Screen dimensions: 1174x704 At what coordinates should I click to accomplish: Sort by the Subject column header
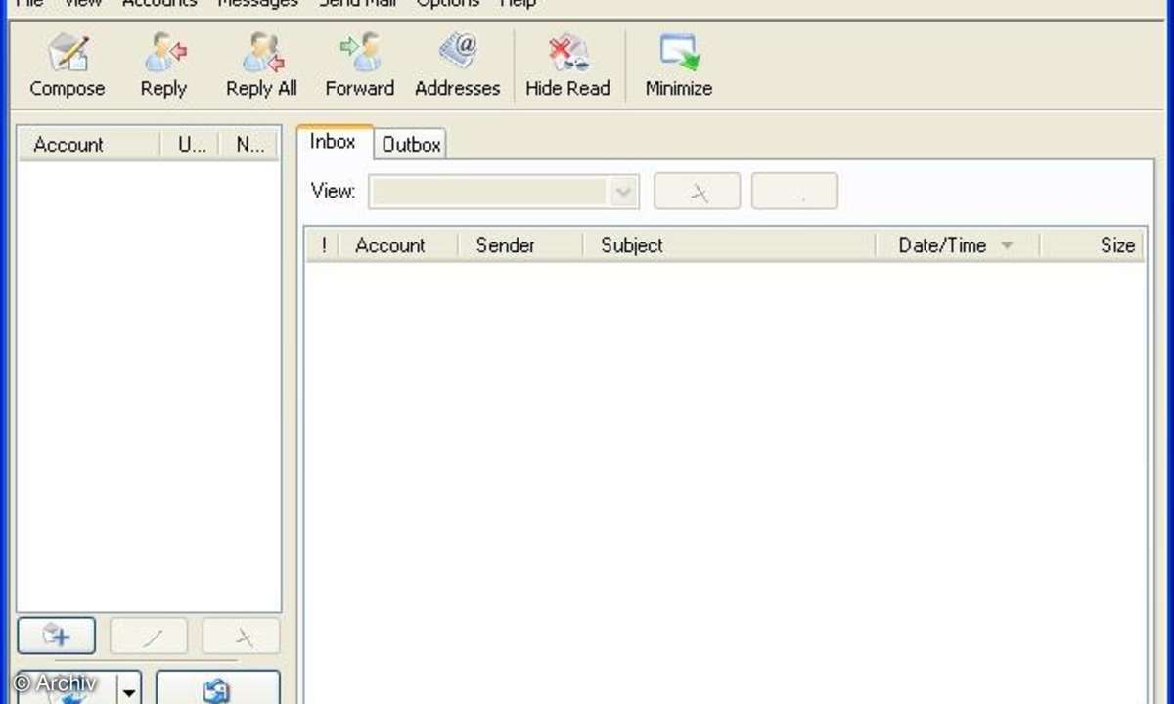point(729,245)
